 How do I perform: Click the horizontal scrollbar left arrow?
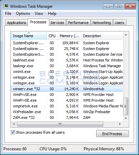(x=14, y=124)
